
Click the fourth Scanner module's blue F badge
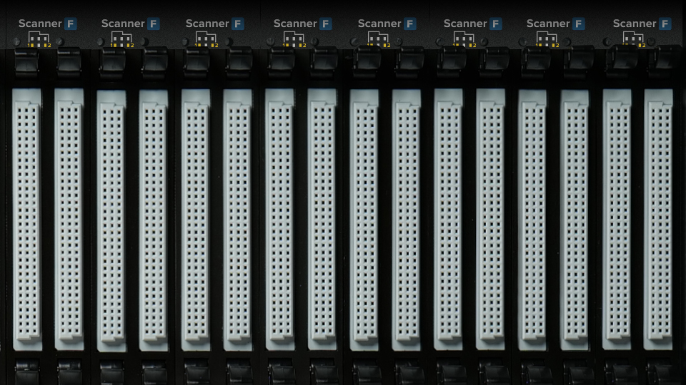[326, 24]
